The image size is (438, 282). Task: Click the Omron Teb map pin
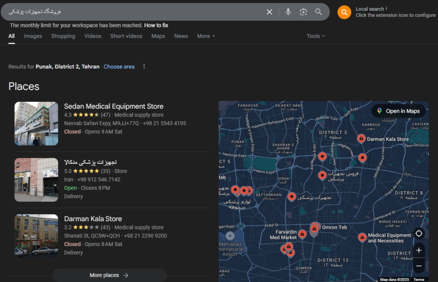(x=314, y=228)
